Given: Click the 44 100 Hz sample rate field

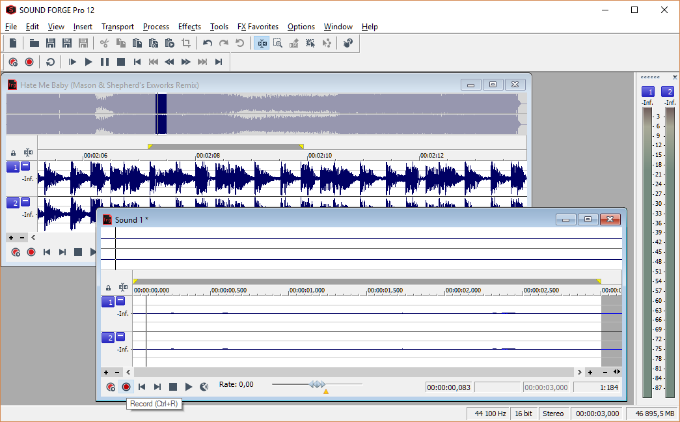Looking at the screenshot, I should tap(489, 414).
